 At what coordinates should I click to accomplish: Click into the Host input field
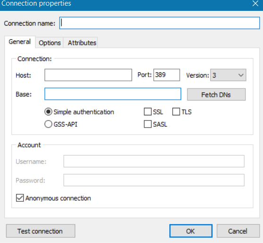88,75
